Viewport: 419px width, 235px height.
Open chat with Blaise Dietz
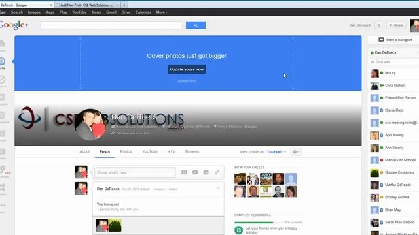click(x=393, y=110)
